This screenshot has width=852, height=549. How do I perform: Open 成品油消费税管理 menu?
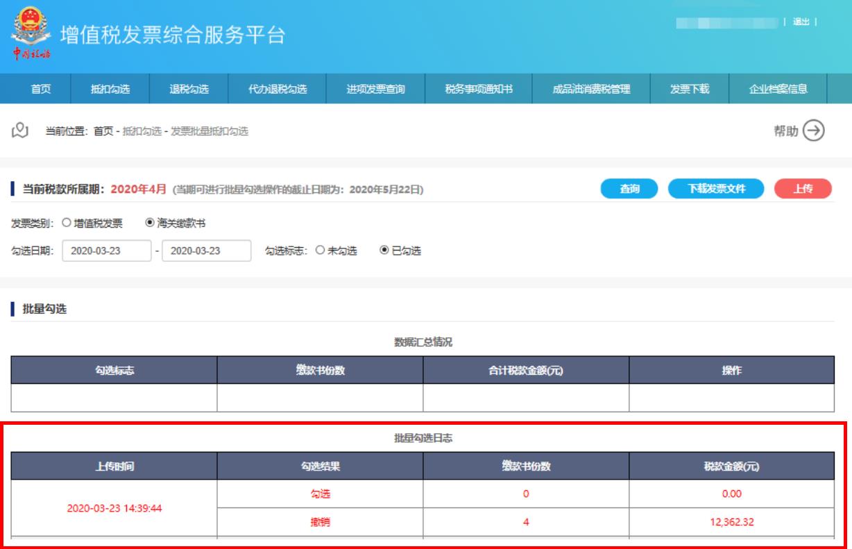click(590, 88)
